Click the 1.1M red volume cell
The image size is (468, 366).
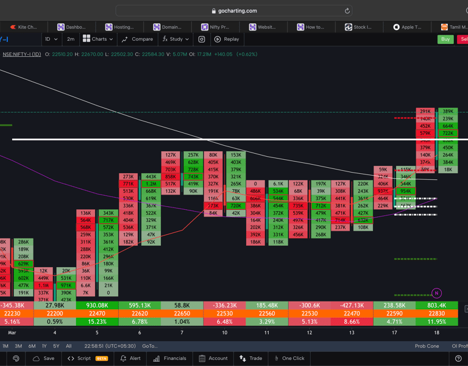[43, 285]
